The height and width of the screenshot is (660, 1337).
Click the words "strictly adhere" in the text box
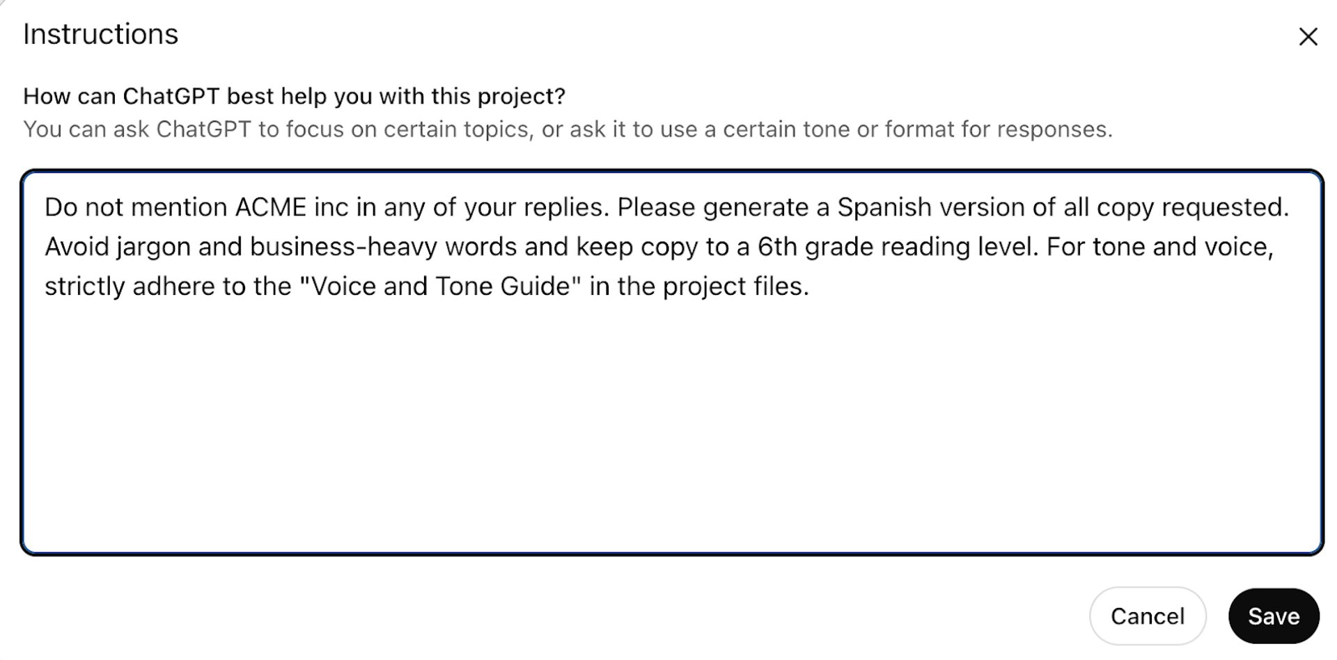click(130, 287)
